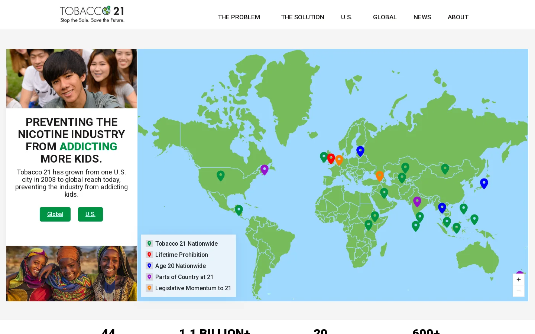Click the green pin over the Malay Peninsula

(447, 222)
